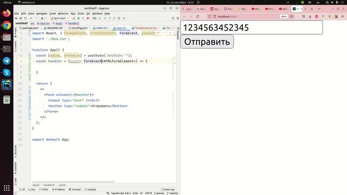Open the Event Log panel
The image size is (347, 195).
168,190
